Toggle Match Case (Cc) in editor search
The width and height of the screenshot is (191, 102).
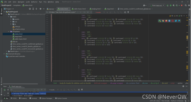pos(84,12)
